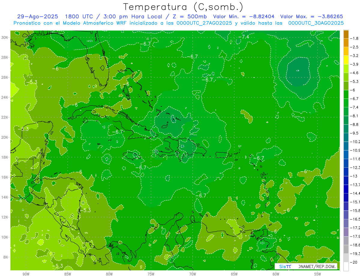Click the -13 colorbar value
Viewport: 360px width, 278px height.
coord(354,176)
